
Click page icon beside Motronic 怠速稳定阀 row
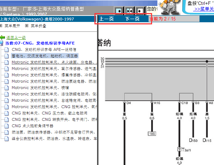[7, 100]
